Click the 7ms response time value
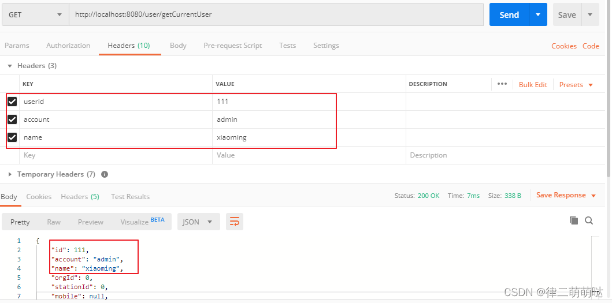The height and width of the screenshot is (303, 612). (x=473, y=196)
